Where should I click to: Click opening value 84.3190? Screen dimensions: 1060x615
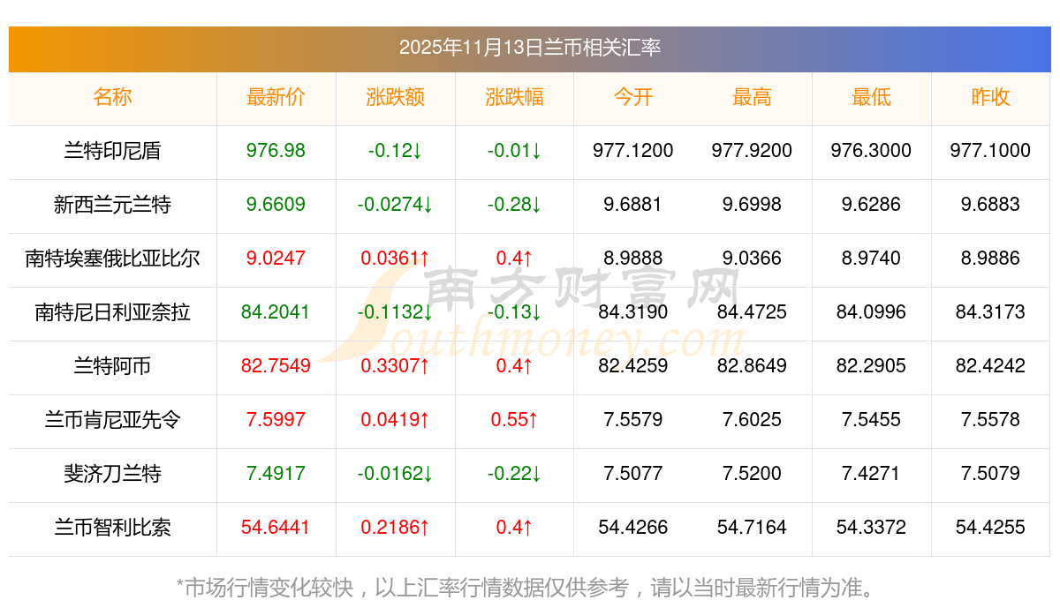pos(633,312)
